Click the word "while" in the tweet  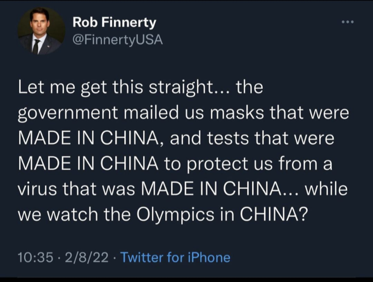(x=326, y=189)
